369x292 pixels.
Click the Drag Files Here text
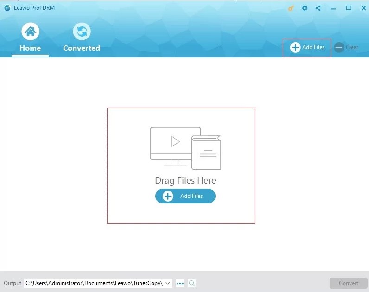point(185,180)
